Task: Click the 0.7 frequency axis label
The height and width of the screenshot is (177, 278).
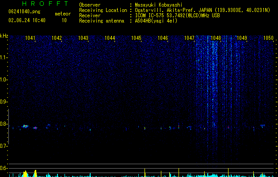Action: click(4, 146)
